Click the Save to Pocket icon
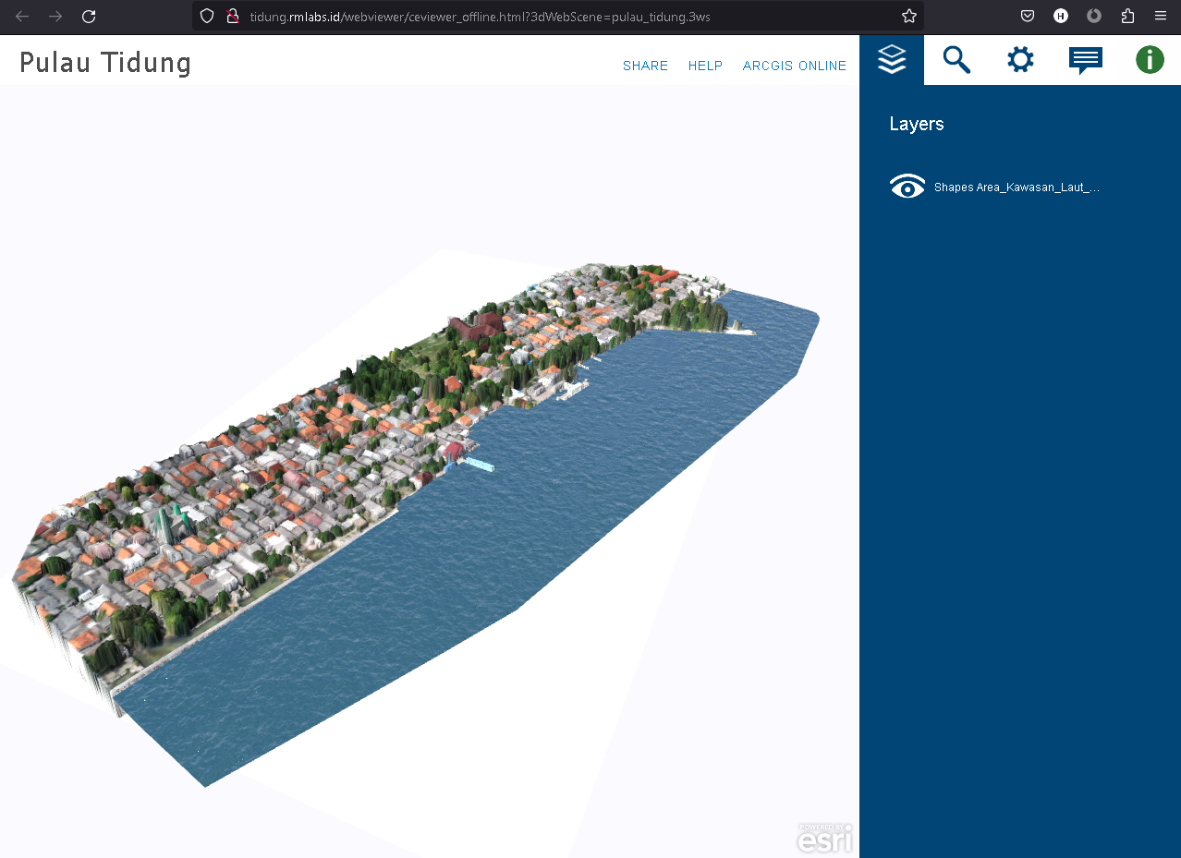The image size is (1181, 858). 1028,17
